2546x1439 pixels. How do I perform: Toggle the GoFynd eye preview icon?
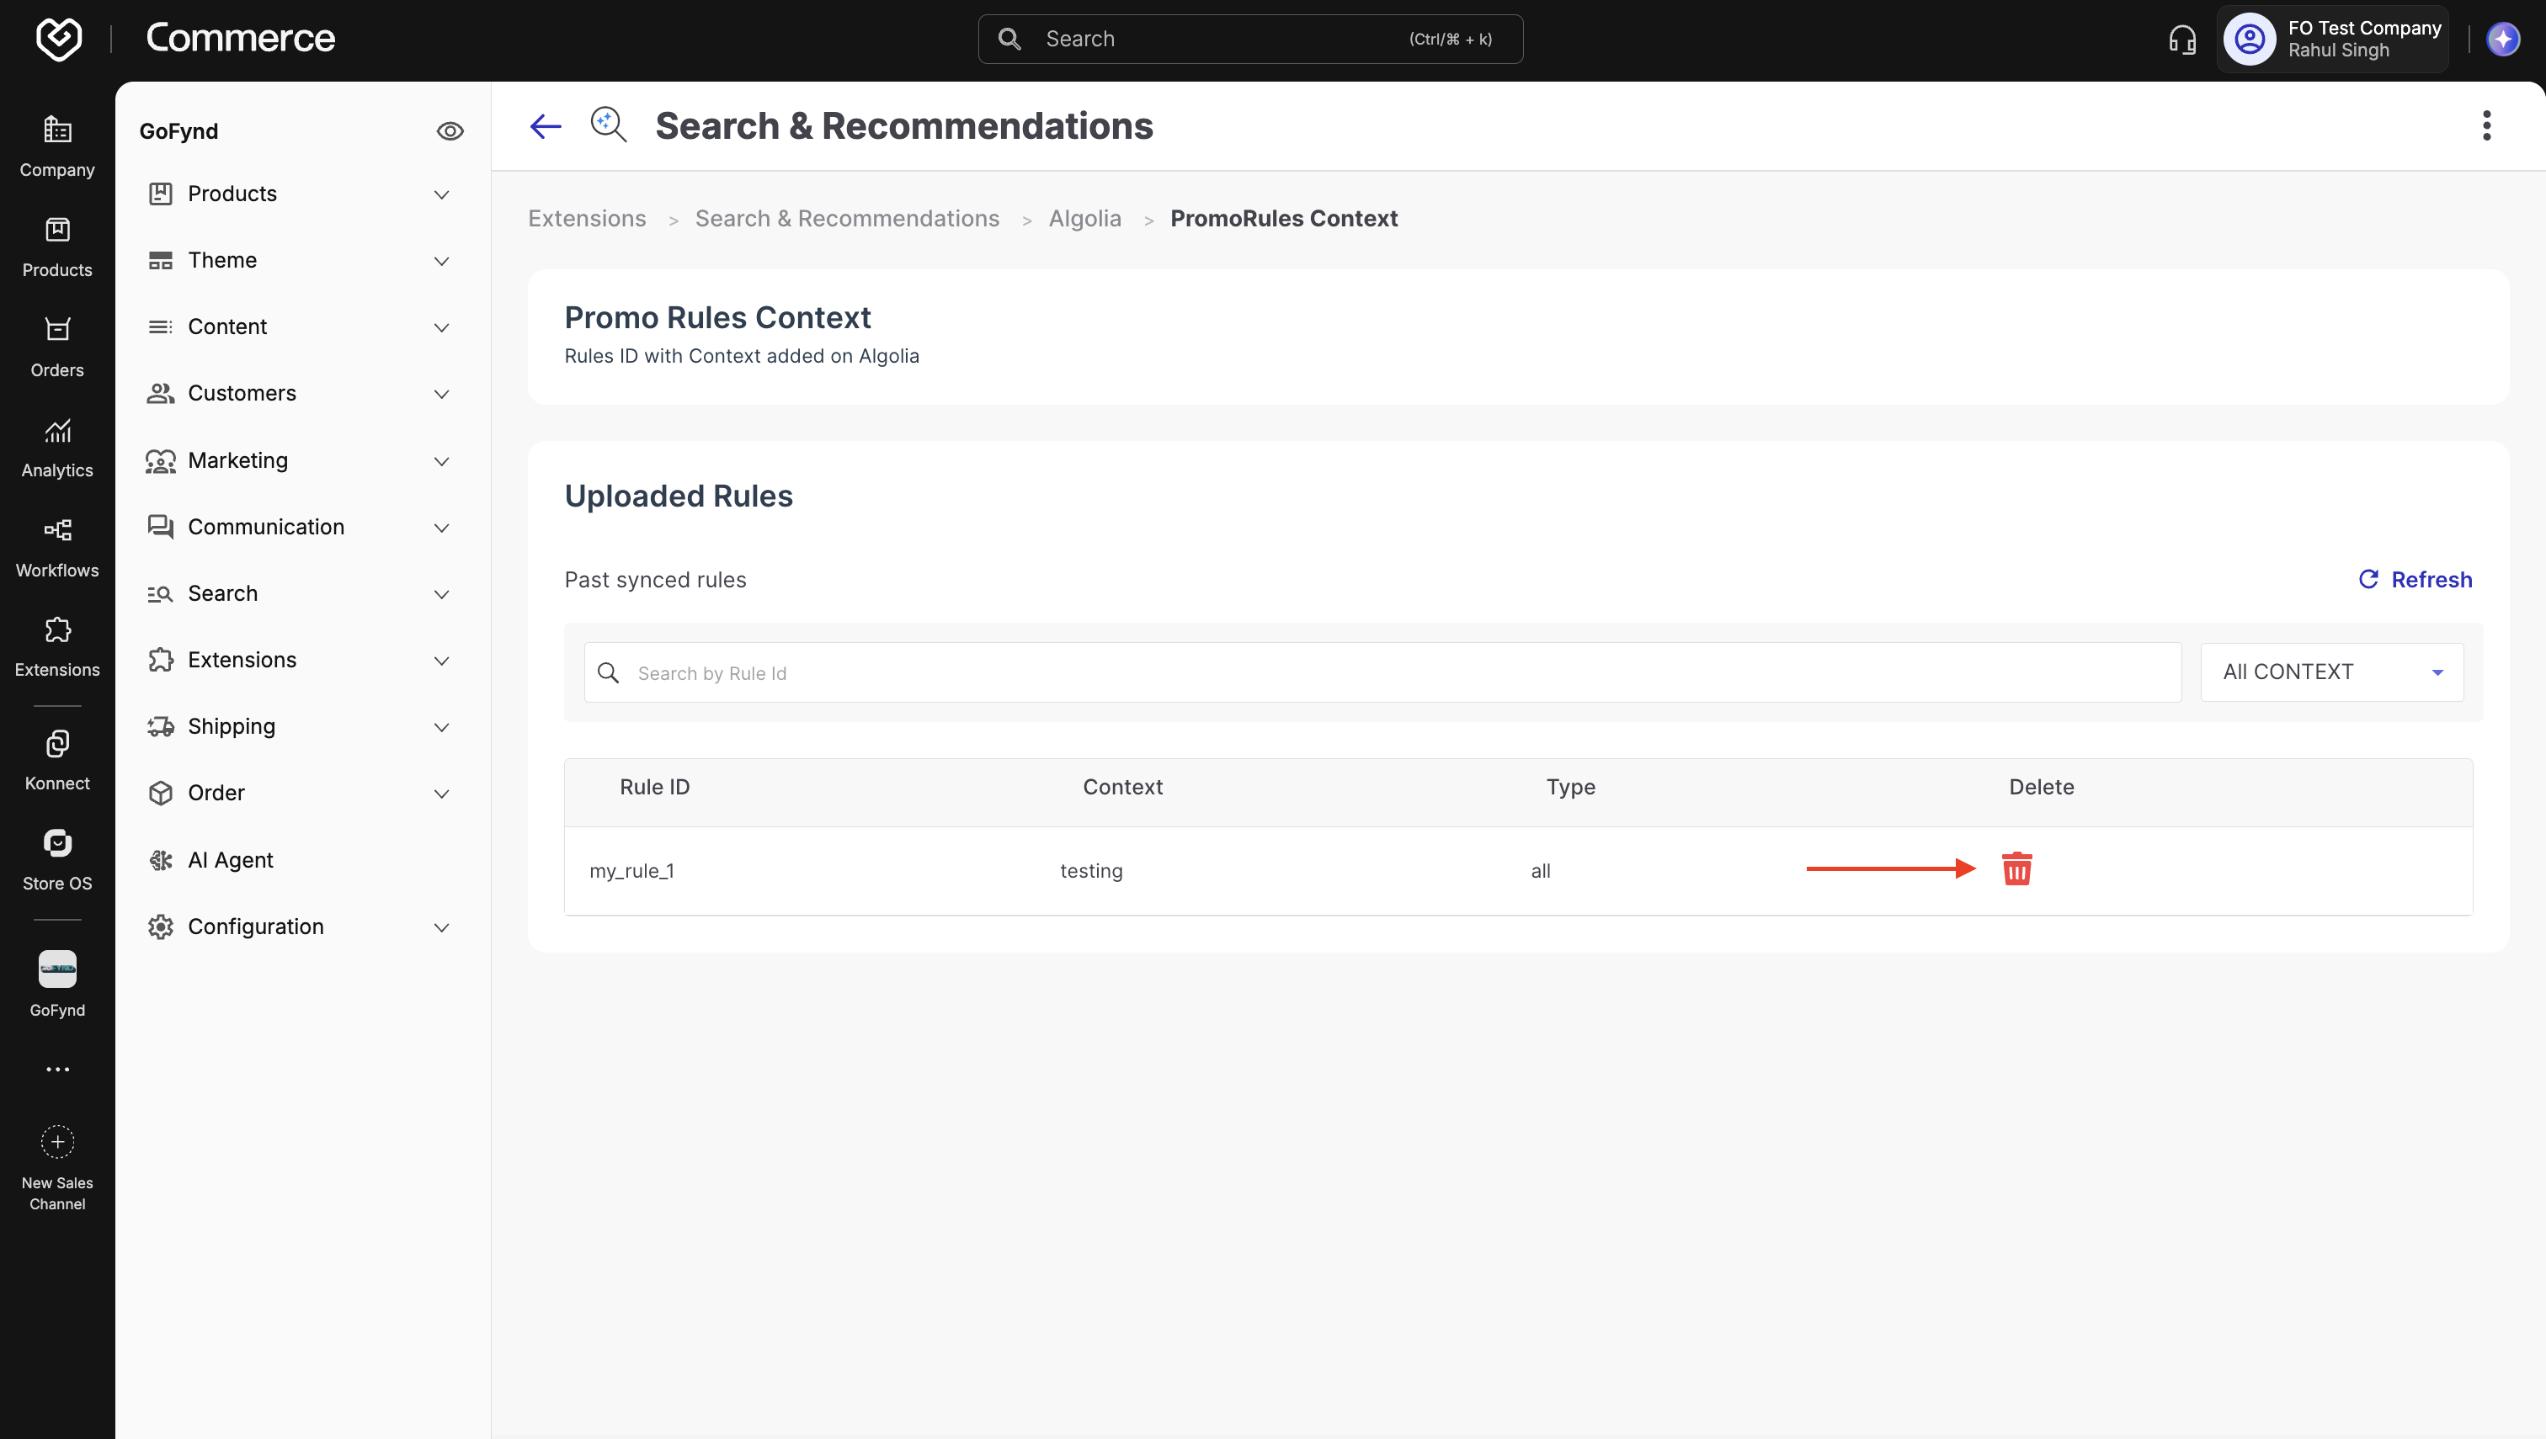pos(450,130)
